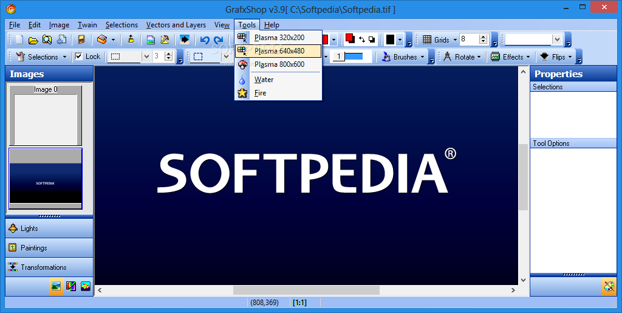Increase the Grids value with the spinner up arrow
This screenshot has height=313, width=622.
483,37
